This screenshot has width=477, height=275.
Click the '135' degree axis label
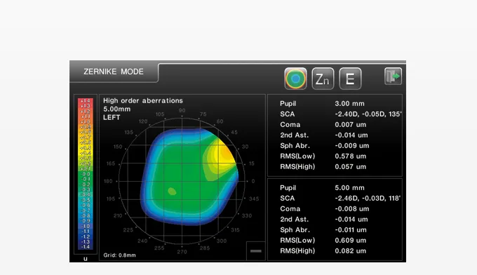pos(128,133)
